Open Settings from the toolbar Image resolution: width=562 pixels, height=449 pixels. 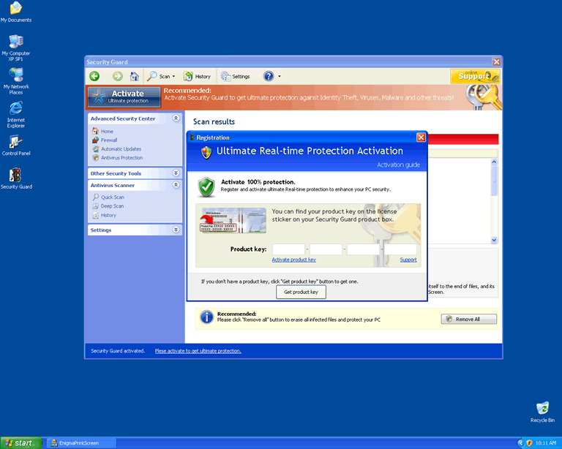click(x=236, y=76)
